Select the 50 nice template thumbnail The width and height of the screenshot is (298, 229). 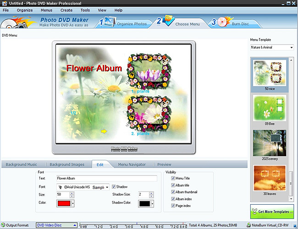tap(270, 73)
